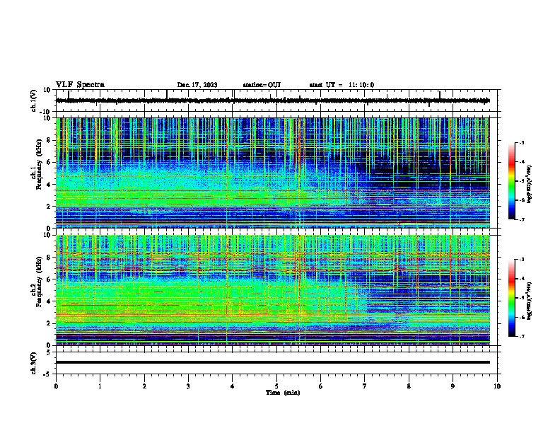This screenshot has width=560, height=433.
Task: Click the '2' kHz tick on ch.1 frequency axis
Action: pyautogui.click(x=49, y=207)
